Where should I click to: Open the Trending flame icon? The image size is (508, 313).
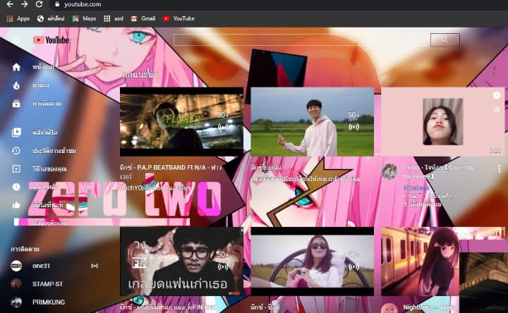click(x=16, y=85)
